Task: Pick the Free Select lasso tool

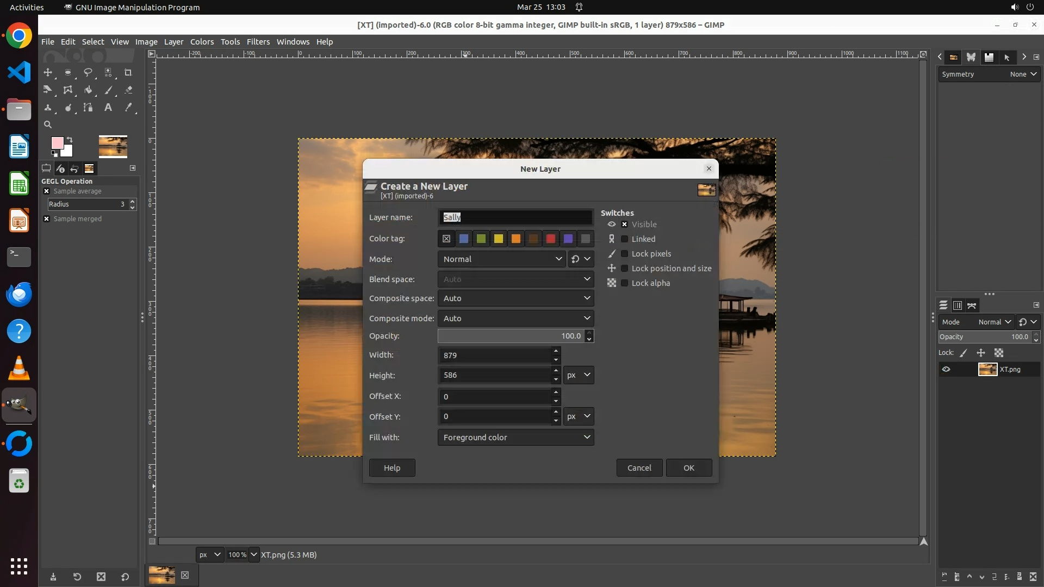Action: coord(88,72)
